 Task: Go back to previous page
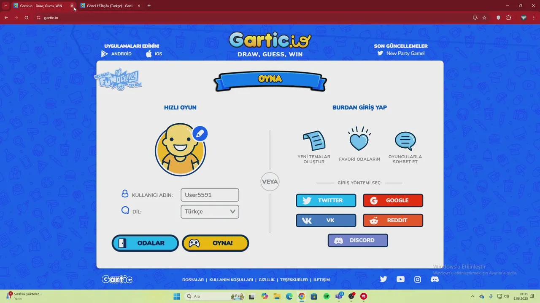(x=6, y=18)
